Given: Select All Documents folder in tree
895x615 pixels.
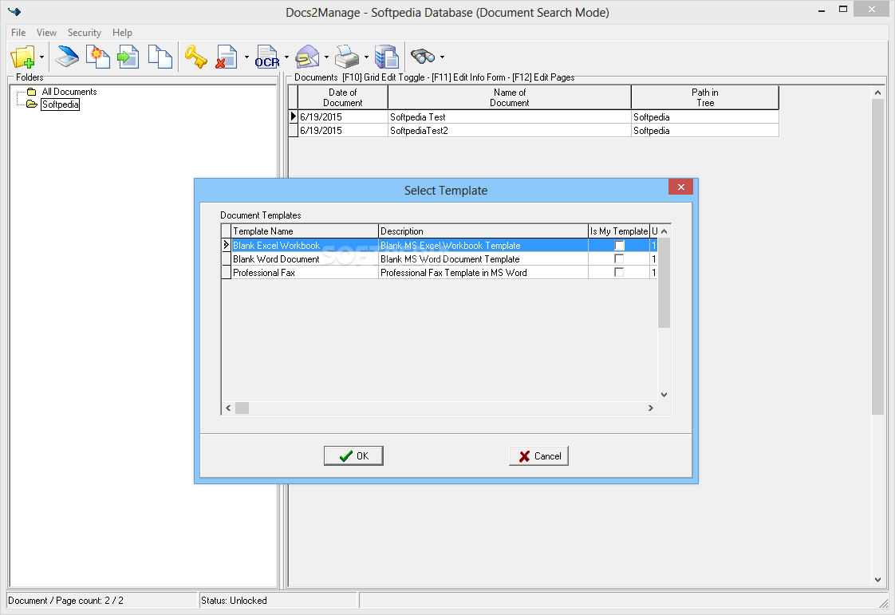Looking at the screenshot, I should coord(69,92).
